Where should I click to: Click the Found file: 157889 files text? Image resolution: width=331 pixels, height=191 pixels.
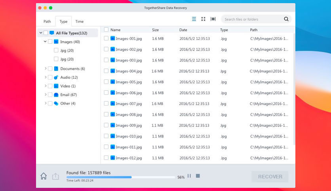(x=88, y=173)
